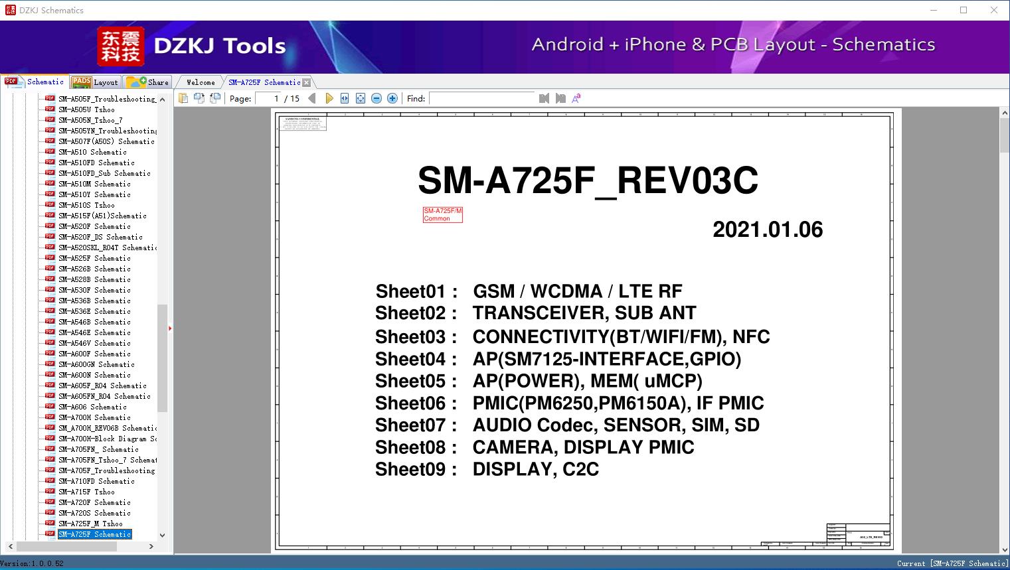Switch to the Schematic side tab
This screenshot has height=570, width=1010.
point(35,82)
